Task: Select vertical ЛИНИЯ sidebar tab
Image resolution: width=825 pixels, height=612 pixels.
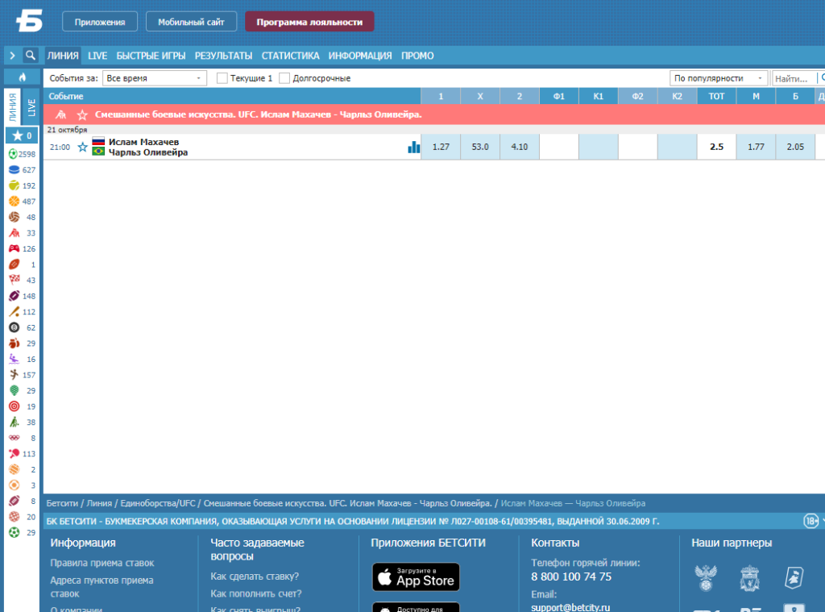Action: point(13,107)
